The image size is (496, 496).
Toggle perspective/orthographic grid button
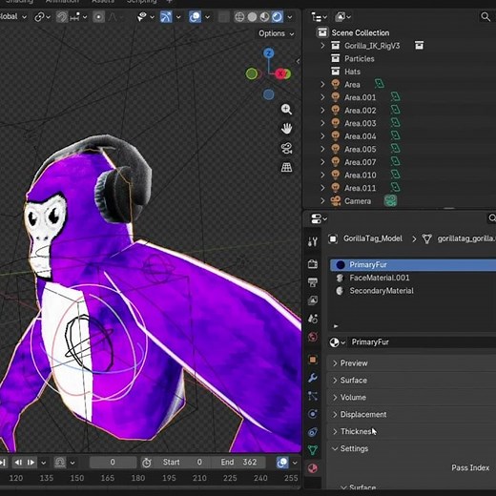tap(286, 167)
